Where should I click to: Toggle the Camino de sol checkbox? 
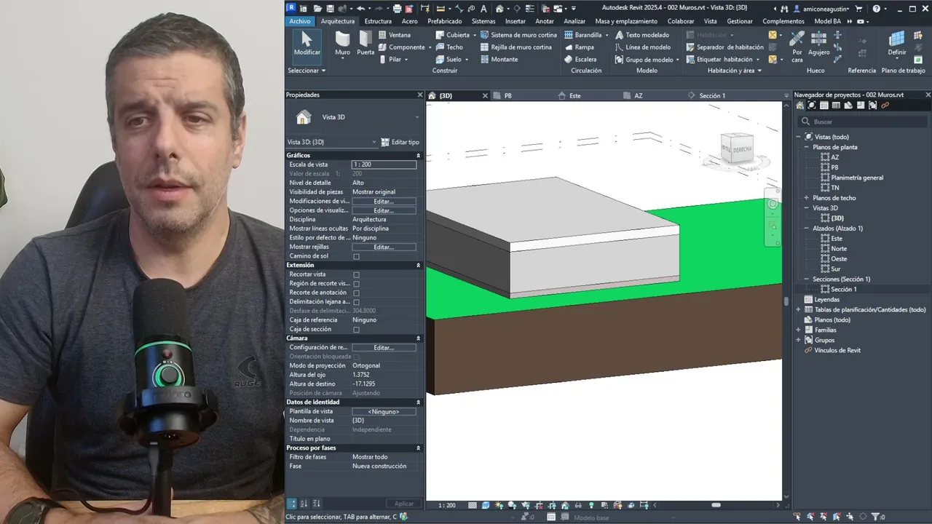(x=356, y=256)
